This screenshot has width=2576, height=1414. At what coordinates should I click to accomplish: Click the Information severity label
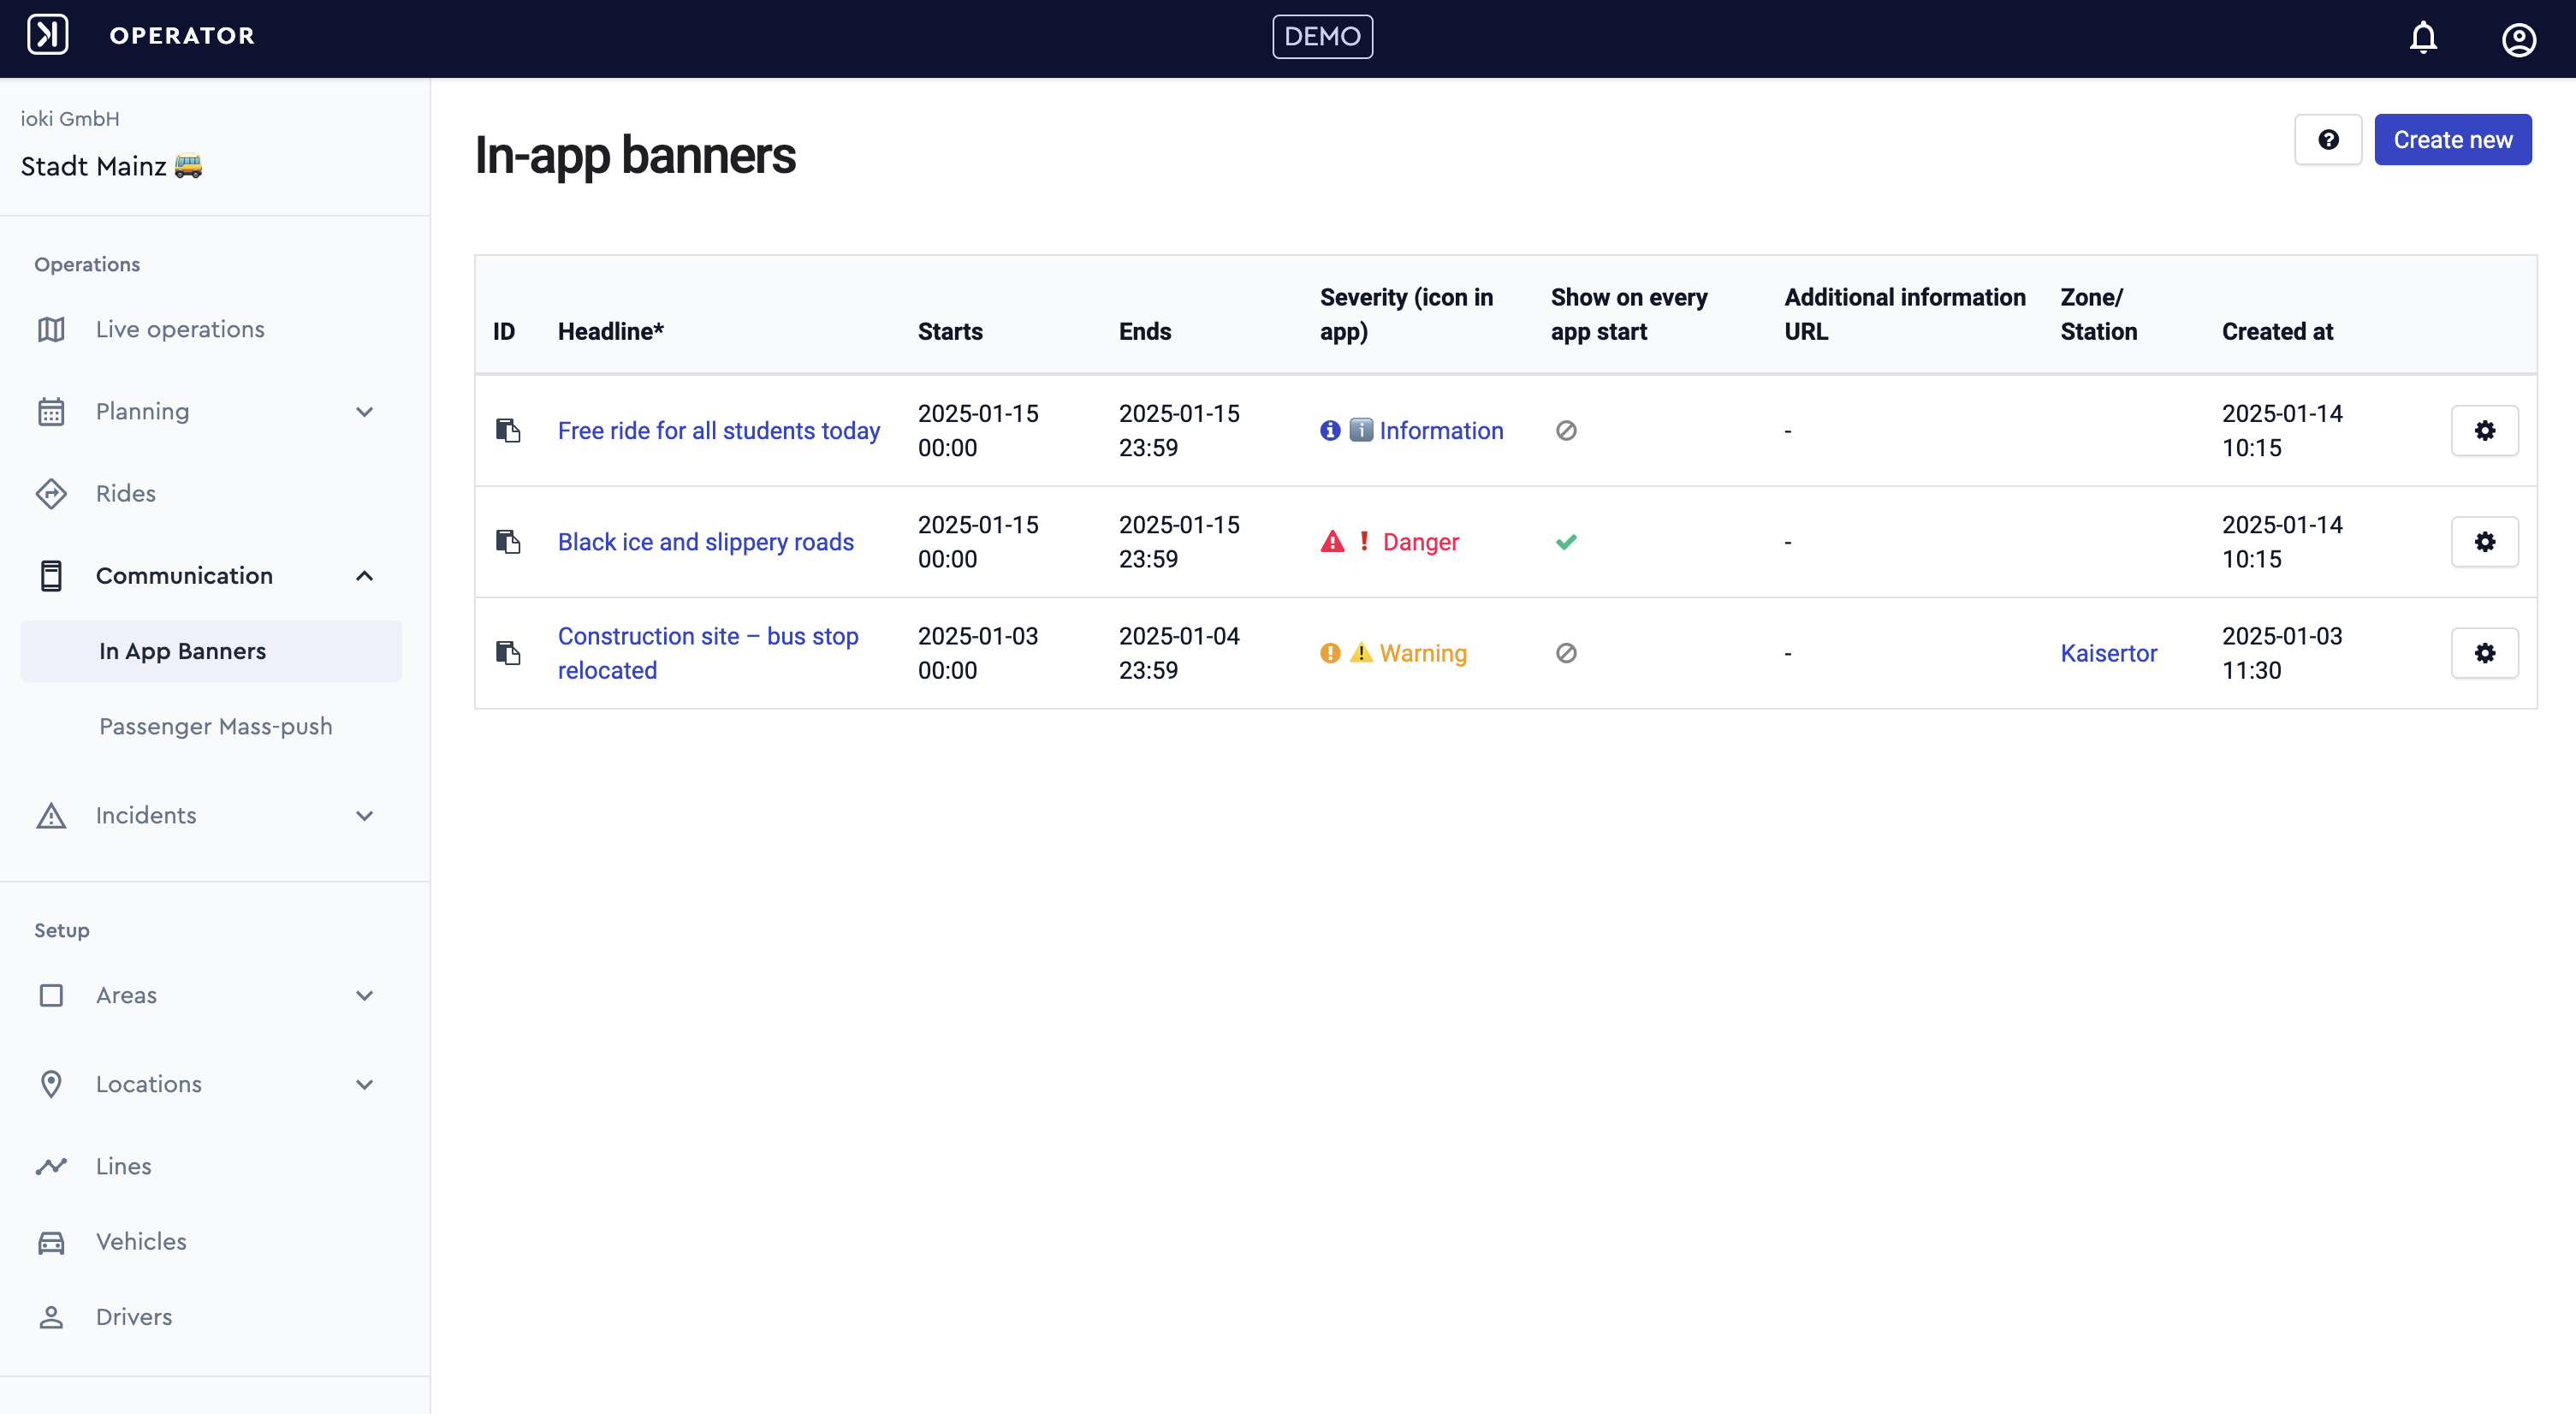tap(1441, 431)
